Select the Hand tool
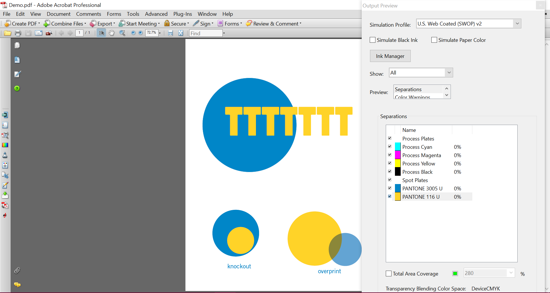The height and width of the screenshot is (293, 550). (x=112, y=33)
